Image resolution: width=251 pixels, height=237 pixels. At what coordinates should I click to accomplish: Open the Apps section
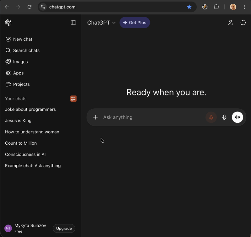point(18,73)
